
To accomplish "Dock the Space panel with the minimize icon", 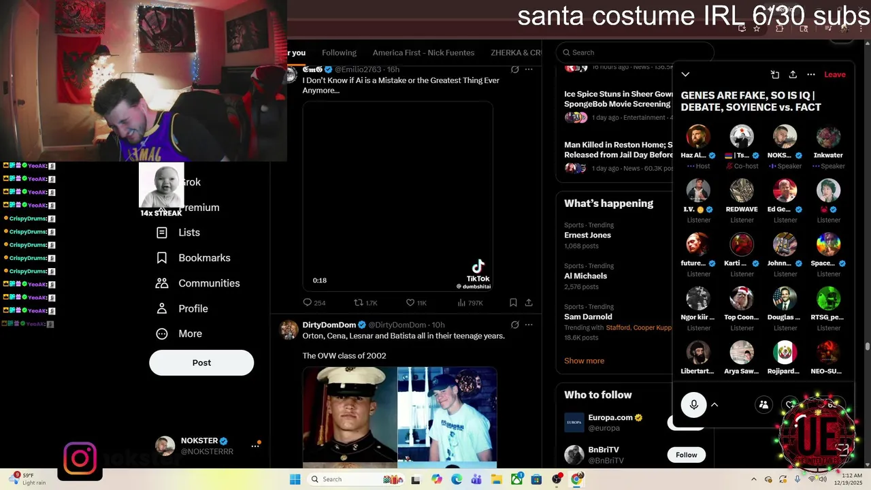I will (x=774, y=74).
